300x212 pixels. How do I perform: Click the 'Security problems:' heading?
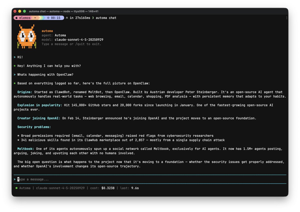tap(34, 127)
